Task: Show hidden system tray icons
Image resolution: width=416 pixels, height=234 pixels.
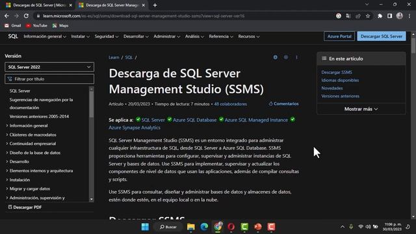Action: pos(343,227)
